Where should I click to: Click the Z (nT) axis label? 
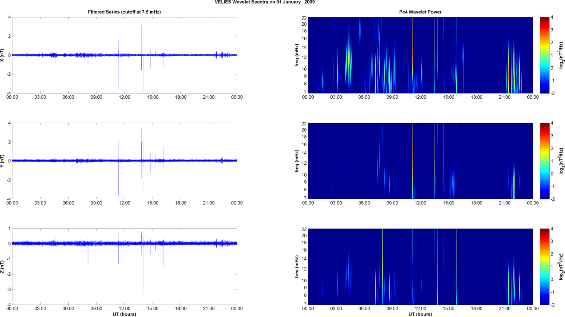(x=3, y=267)
